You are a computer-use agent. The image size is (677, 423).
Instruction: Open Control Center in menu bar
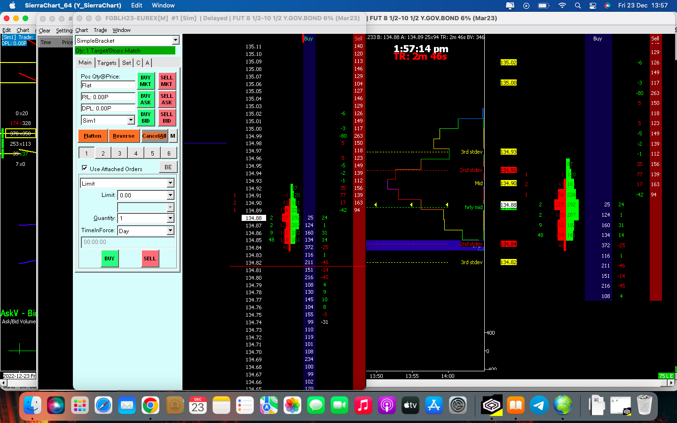click(x=593, y=6)
